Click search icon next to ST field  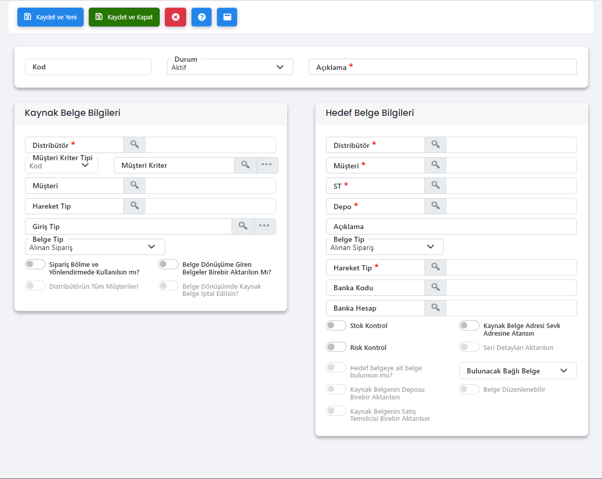[435, 186]
